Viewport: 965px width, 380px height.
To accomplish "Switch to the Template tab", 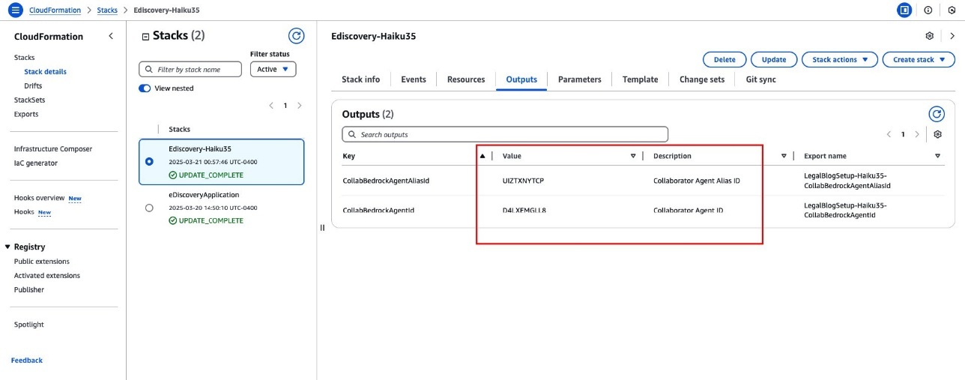I will click(641, 79).
